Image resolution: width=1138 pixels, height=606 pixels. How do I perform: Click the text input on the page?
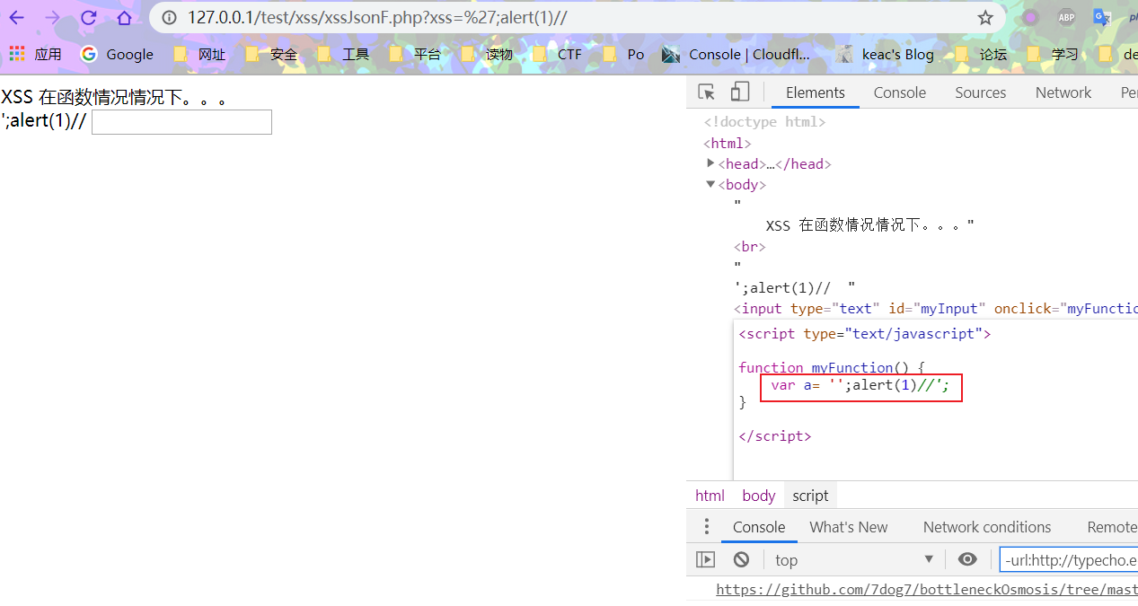[181, 122]
